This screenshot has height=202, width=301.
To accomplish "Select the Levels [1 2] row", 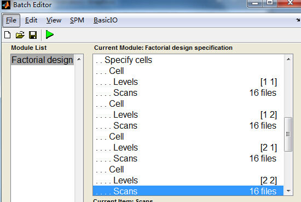I will [x=188, y=114].
